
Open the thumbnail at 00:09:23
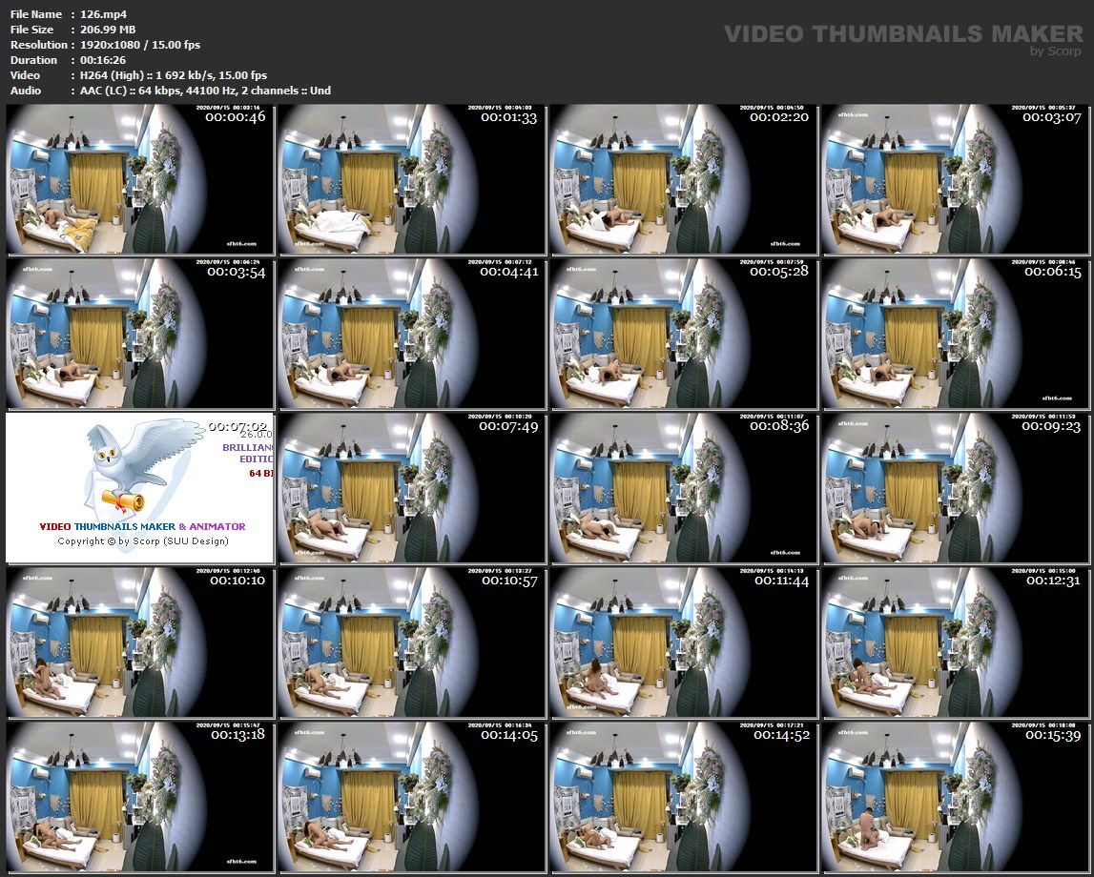(954, 488)
